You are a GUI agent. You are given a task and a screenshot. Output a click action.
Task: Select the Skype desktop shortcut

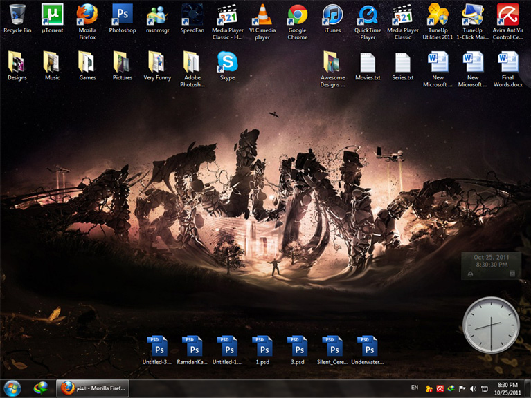[228, 66]
